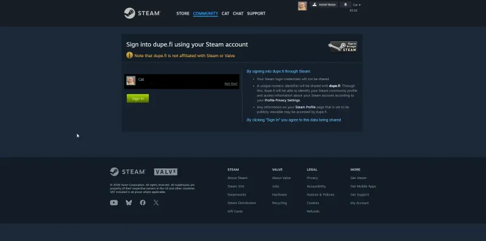Click the wallet balance under Cat
486x241 pixels.
[x=354, y=10]
